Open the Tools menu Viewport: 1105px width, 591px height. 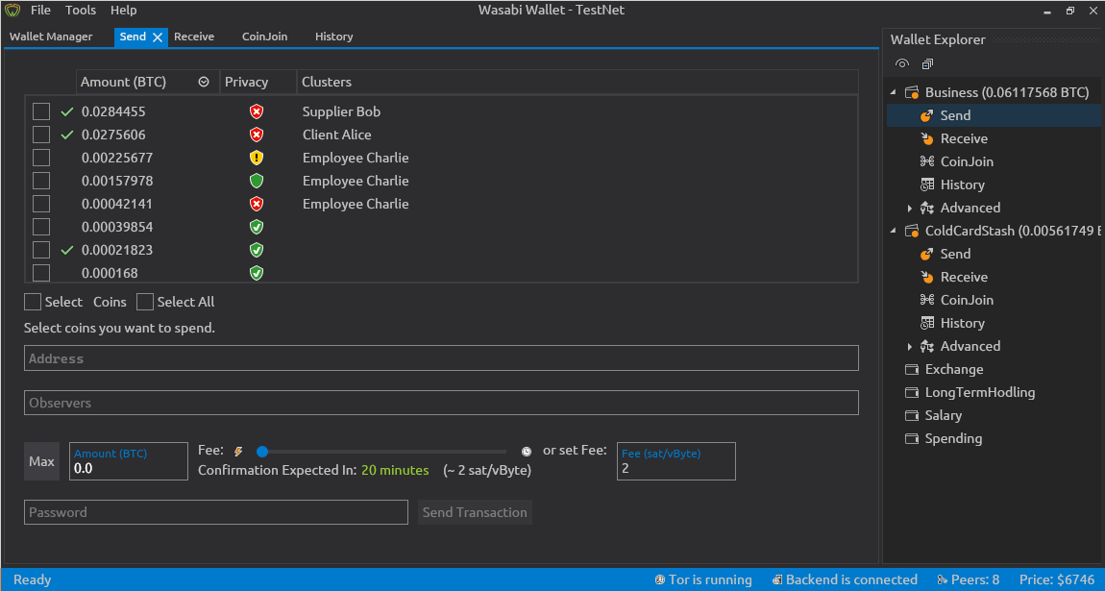click(x=81, y=10)
